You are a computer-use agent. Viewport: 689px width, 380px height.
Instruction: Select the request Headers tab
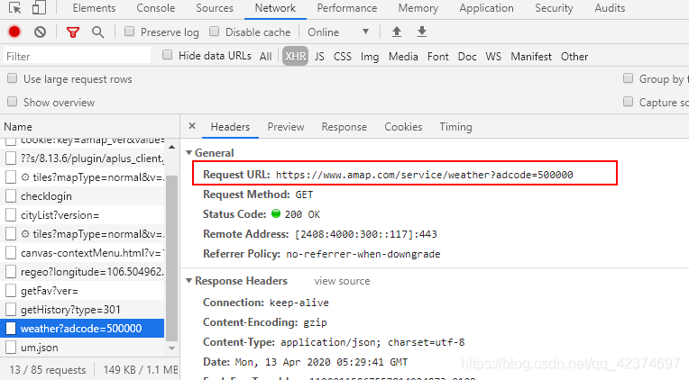[x=230, y=127]
